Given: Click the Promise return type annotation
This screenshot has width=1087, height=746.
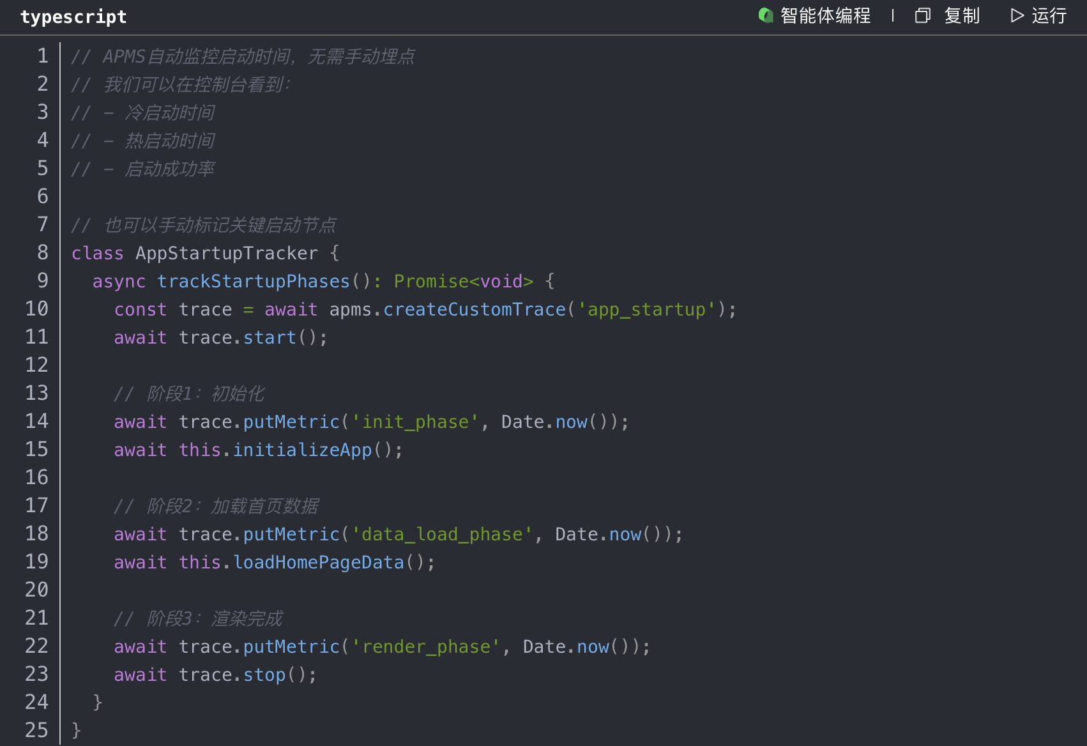Looking at the screenshot, I should 431,282.
